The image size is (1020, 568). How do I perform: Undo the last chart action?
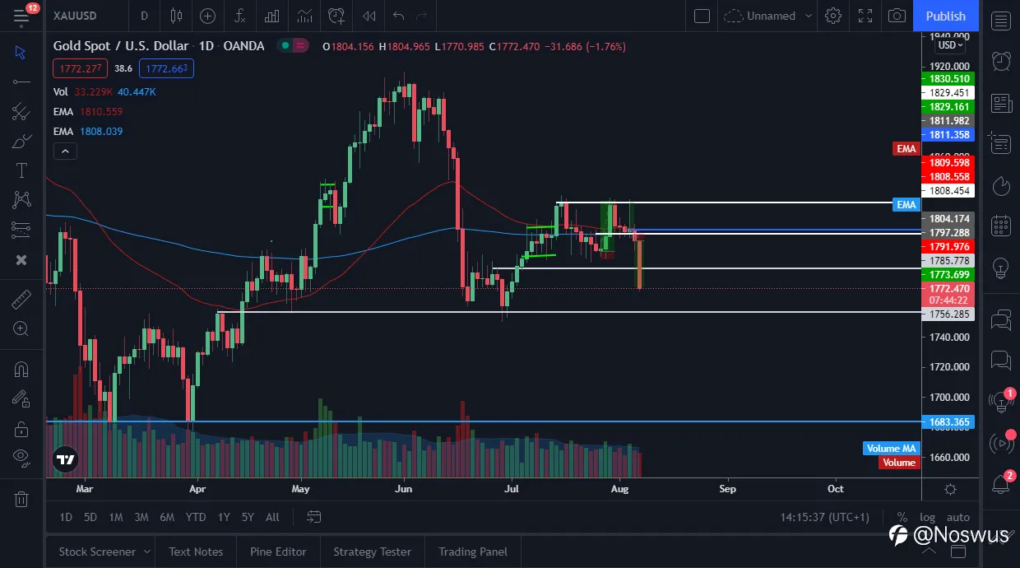pyautogui.click(x=399, y=16)
